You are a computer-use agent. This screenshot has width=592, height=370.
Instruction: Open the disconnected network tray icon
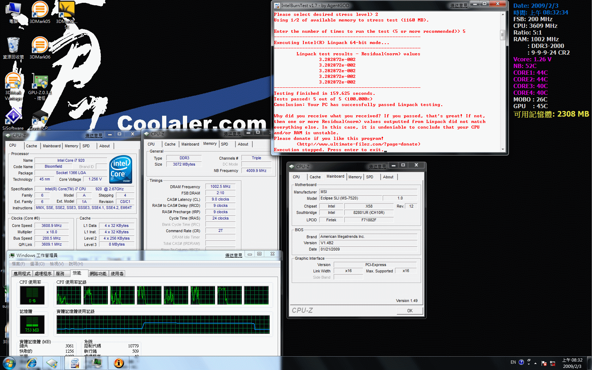click(x=552, y=363)
